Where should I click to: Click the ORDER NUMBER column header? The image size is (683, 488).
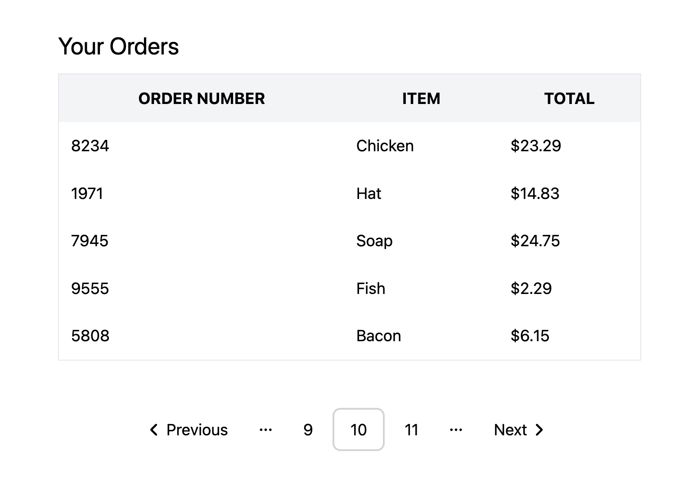(202, 99)
